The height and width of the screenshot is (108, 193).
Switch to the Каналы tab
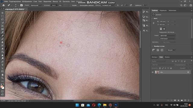167,57
